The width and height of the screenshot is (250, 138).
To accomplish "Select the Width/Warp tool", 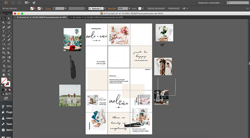I will [3, 48].
